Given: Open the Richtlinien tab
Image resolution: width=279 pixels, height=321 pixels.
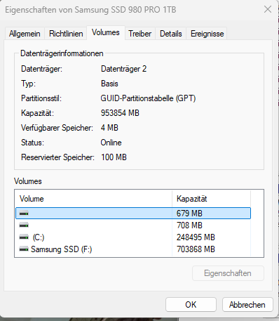Looking at the screenshot, I should (66, 34).
